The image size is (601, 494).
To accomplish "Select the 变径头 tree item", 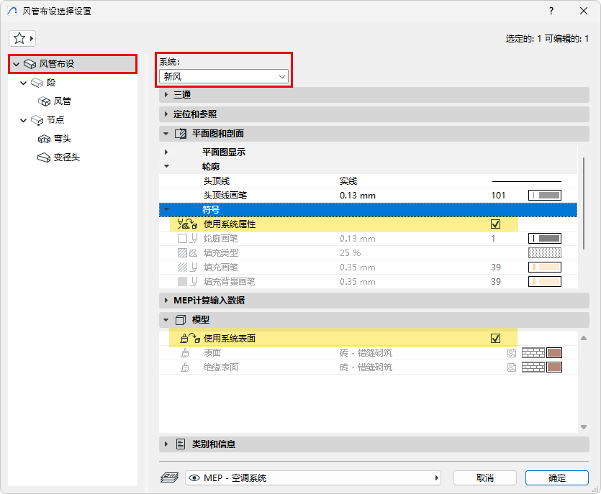I will tap(67, 157).
